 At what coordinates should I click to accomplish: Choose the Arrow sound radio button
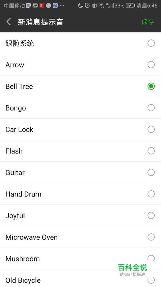(151, 65)
